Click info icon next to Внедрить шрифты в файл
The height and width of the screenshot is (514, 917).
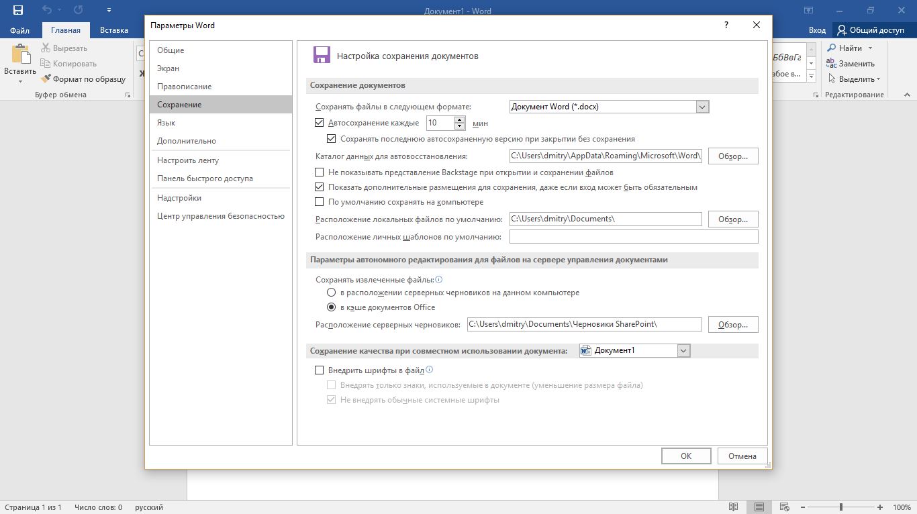pos(430,370)
